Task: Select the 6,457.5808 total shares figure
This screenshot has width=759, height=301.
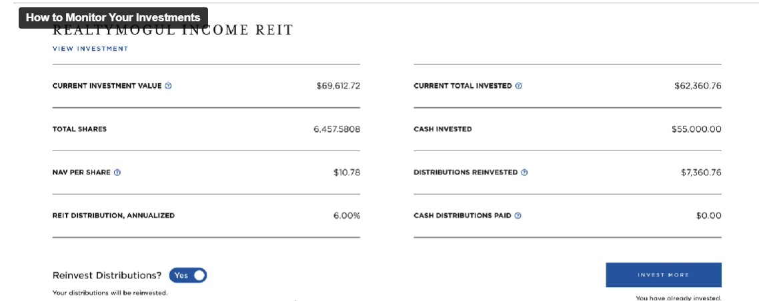Action: [x=337, y=129]
